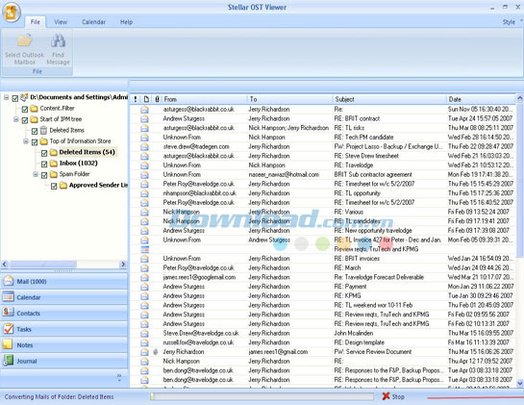The image size is (524, 405).
Task: Click envelope icon of John Mcalinden row
Action: click(144, 333)
